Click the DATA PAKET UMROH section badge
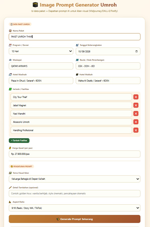 [x=20, y=24]
